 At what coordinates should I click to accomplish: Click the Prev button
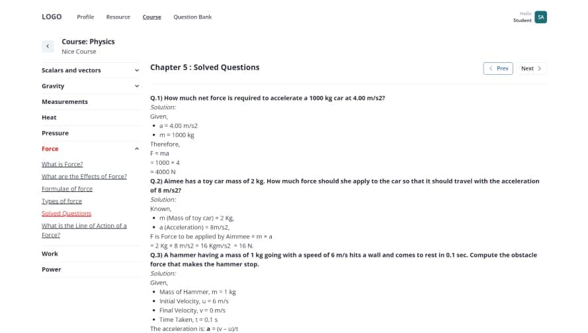498,68
